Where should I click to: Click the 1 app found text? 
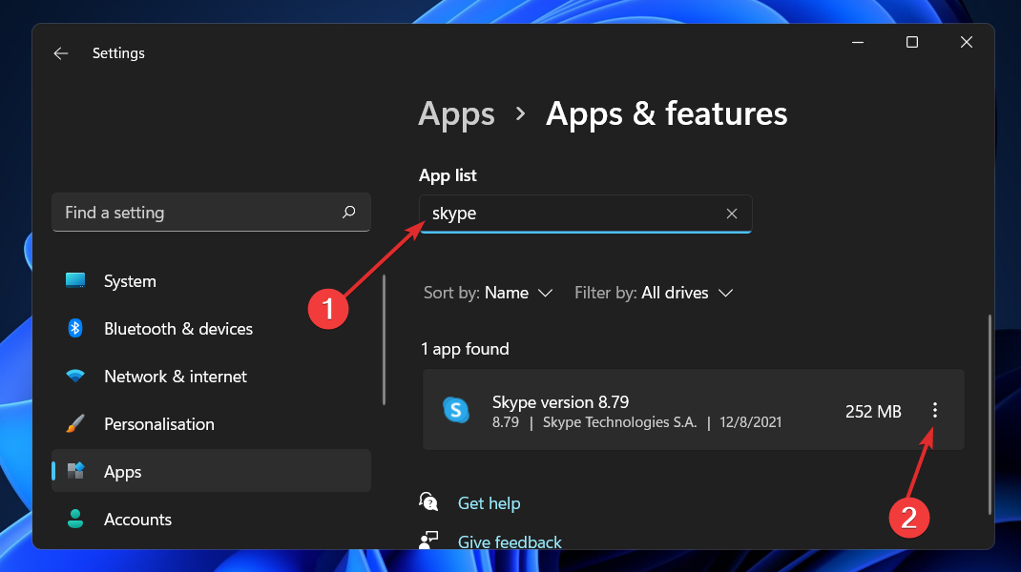pos(465,349)
